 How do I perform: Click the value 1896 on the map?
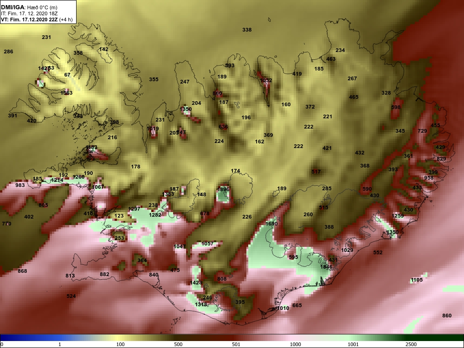pos(223,189)
